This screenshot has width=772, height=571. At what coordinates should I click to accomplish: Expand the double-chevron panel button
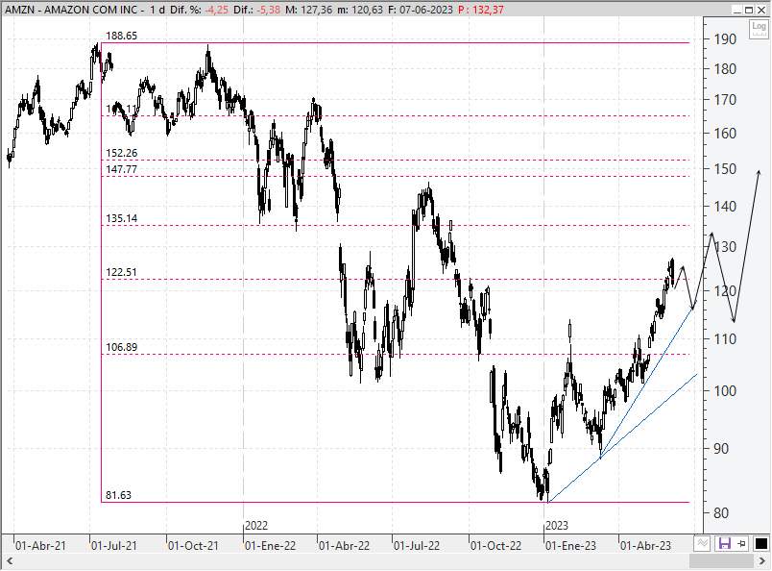pyautogui.click(x=703, y=543)
